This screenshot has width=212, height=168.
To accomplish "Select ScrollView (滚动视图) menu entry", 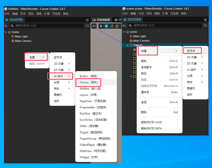I will tap(96, 120).
